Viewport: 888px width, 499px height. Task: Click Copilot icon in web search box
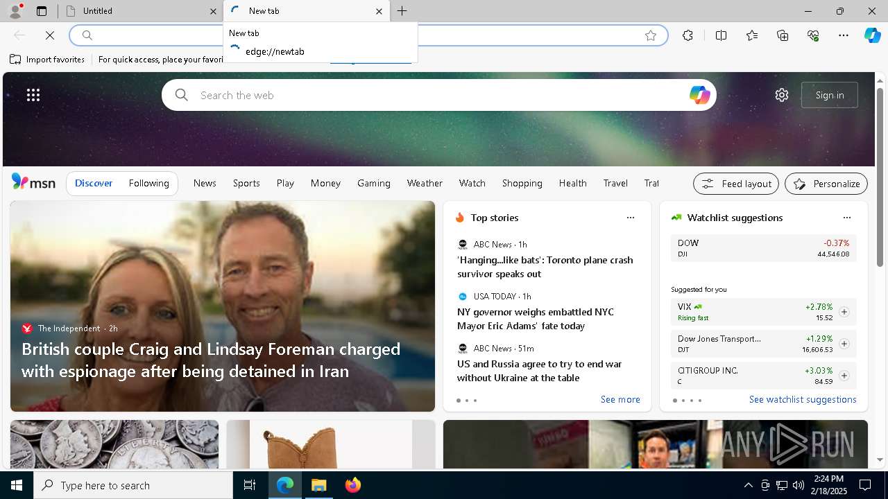coord(699,95)
